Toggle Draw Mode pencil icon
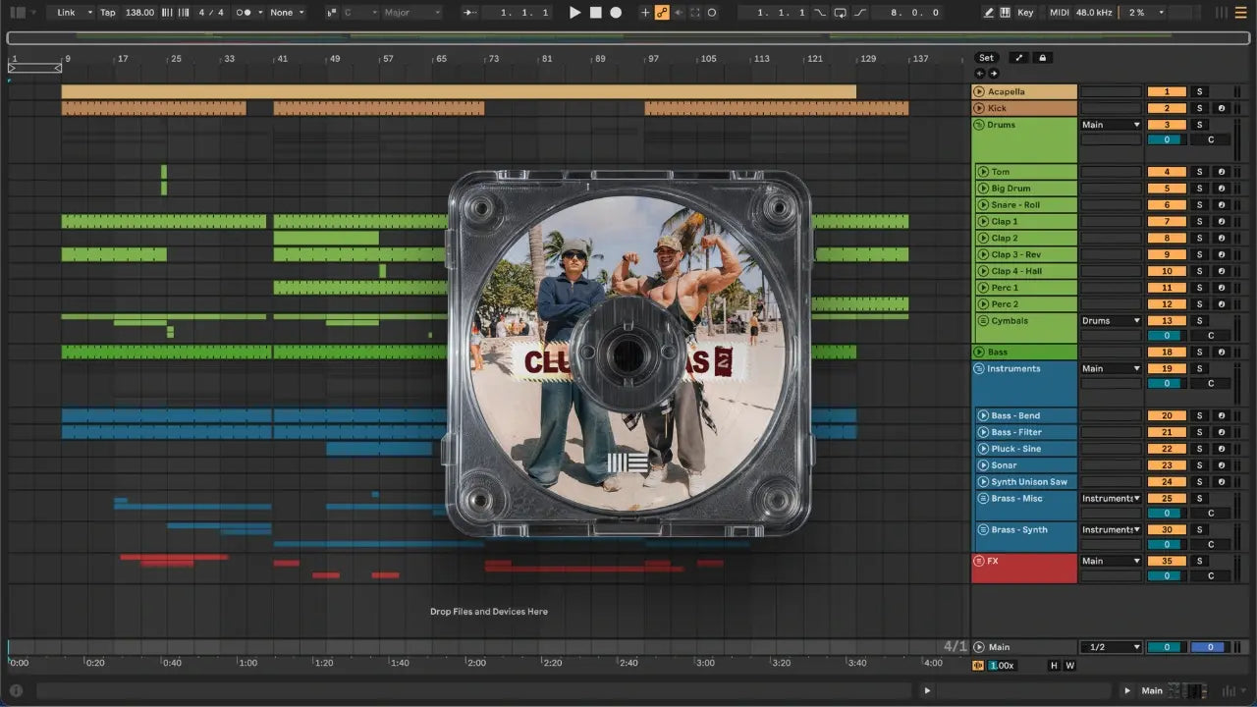1257x707 pixels. [x=989, y=13]
